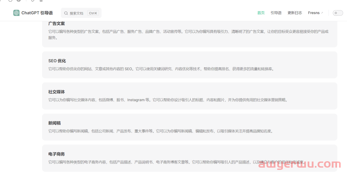Screen dimensions: 347x174
Task: Open the Fresns external link
Action: (x=316, y=13)
